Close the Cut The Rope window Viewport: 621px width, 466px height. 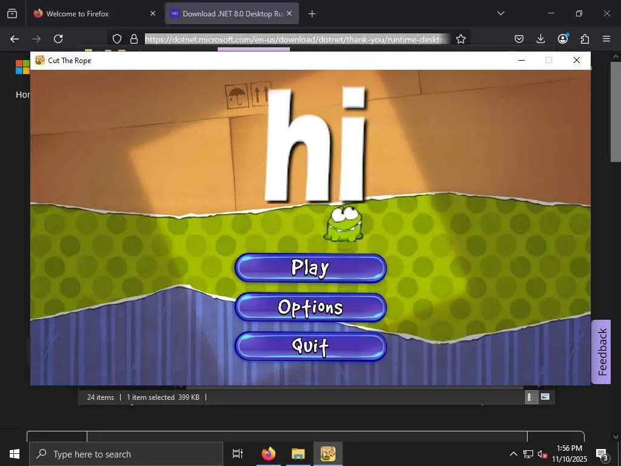pos(577,60)
